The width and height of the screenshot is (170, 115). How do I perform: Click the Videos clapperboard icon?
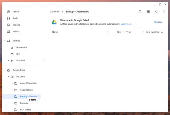coord(8,32)
